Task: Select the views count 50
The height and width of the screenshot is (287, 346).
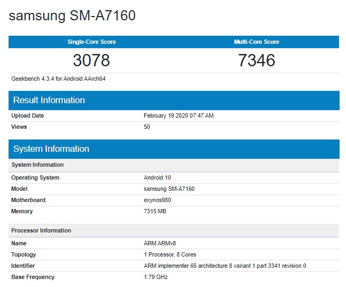Action: click(147, 127)
